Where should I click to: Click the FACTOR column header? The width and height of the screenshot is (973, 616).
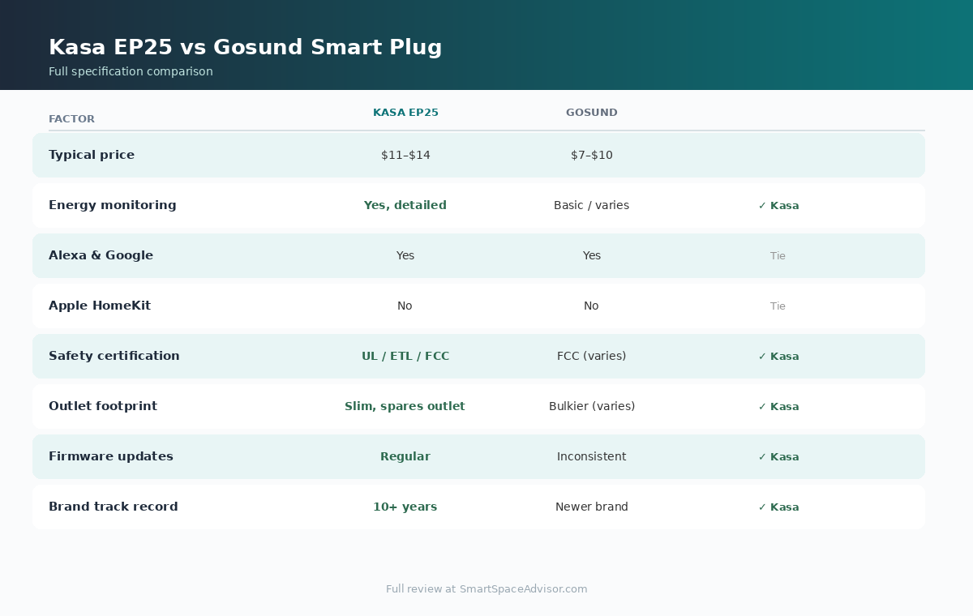pos(71,119)
